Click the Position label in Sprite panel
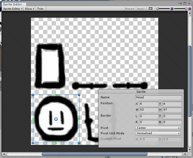 click(x=107, y=103)
